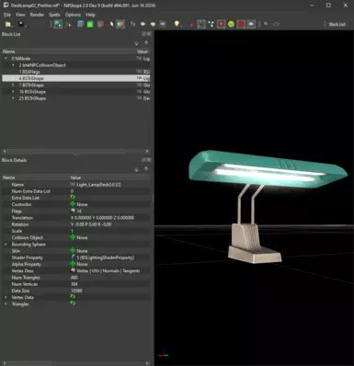Expand the 2 bhkNPCollisionObject row
This screenshot has width=354, height=366.
13,65
